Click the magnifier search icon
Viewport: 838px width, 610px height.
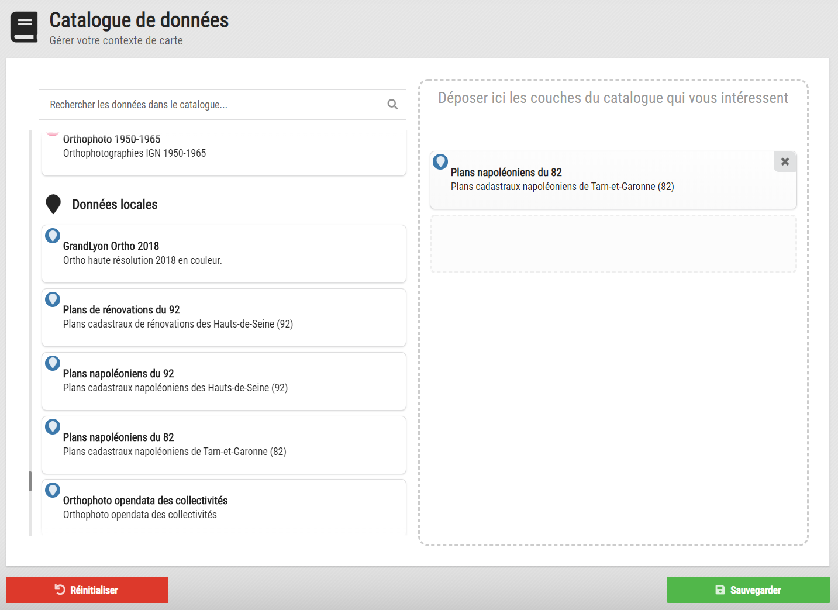click(392, 104)
